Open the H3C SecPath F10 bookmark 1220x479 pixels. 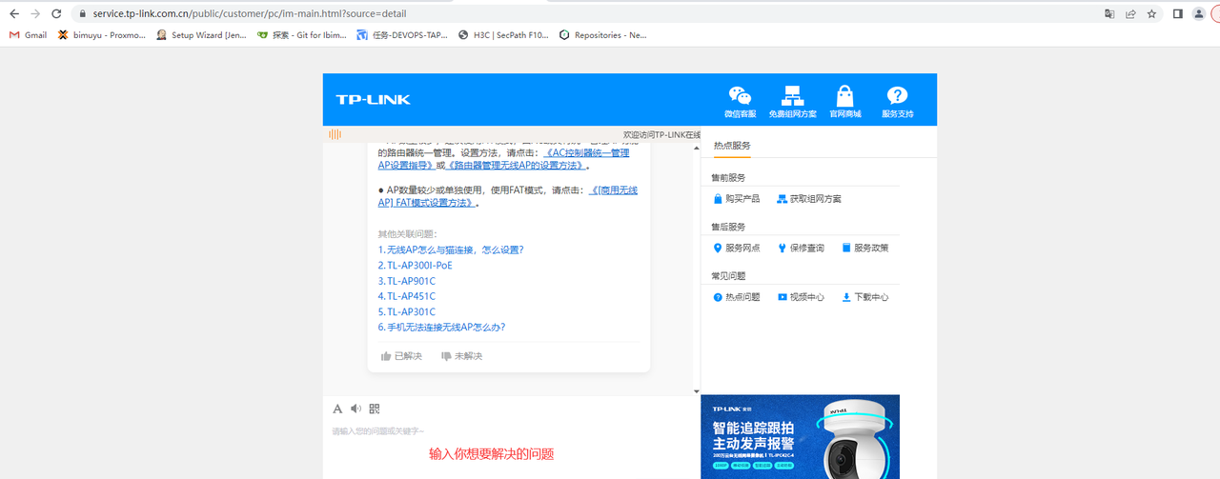click(503, 35)
